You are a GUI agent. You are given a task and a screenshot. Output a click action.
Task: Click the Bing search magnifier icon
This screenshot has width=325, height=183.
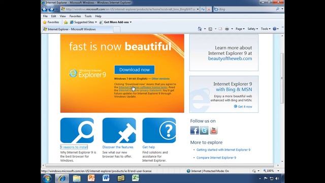(x=278, y=9)
